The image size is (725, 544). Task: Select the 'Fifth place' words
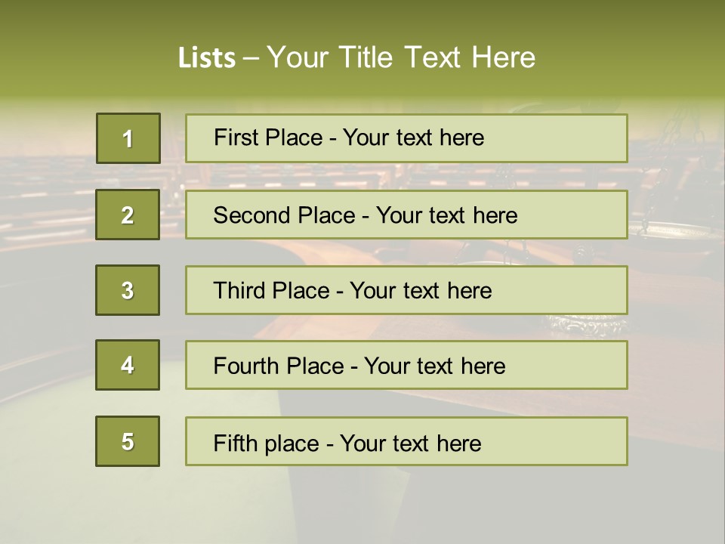(x=267, y=443)
